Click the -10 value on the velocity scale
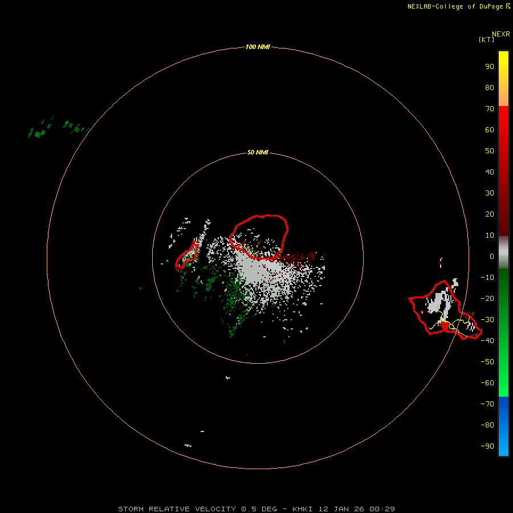 tap(487, 278)
